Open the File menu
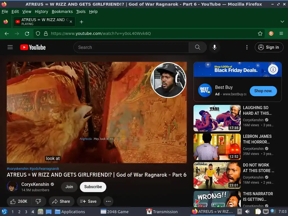288x216 pixels. click(x=5, y=12)
